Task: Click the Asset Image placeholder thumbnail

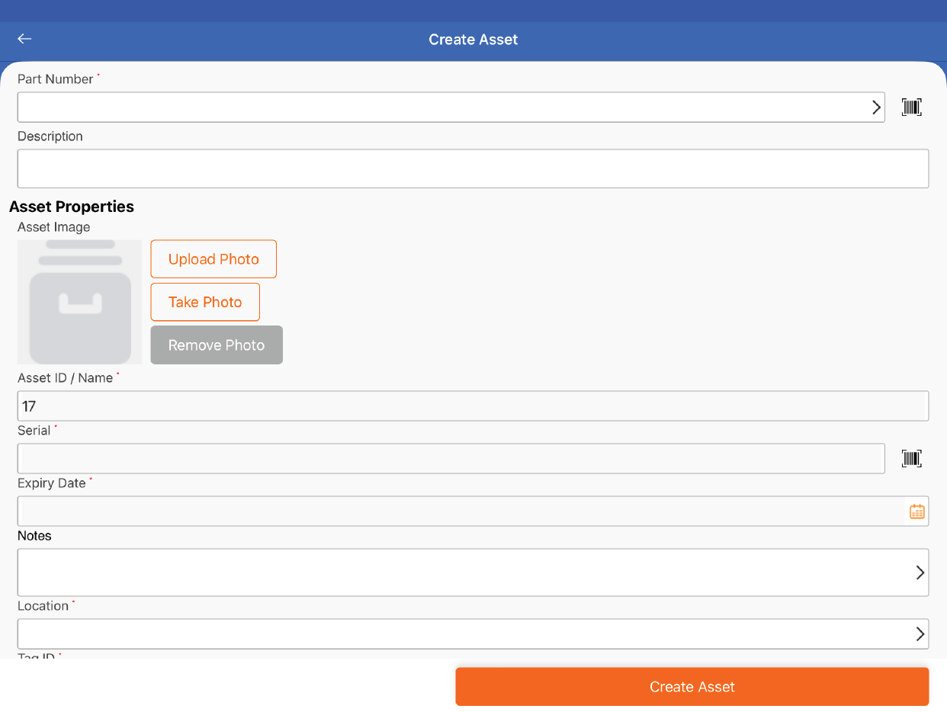Action: (x=79, y=303)
